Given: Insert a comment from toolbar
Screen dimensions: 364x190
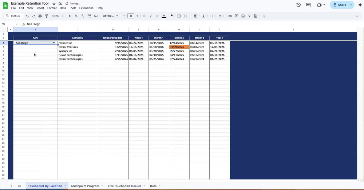Looking at the screenshot, I should pos(237,16).
